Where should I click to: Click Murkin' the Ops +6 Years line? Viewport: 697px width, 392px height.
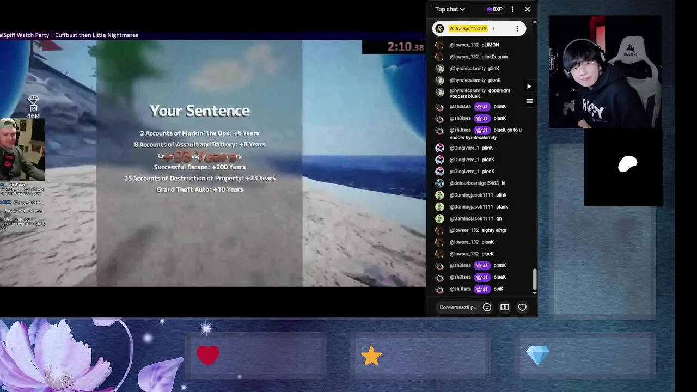click(199, 133)
